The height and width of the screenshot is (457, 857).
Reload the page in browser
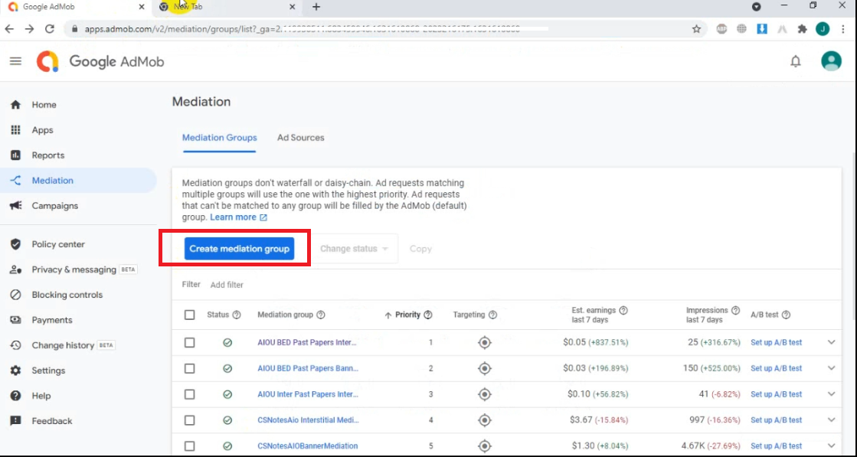50,29
